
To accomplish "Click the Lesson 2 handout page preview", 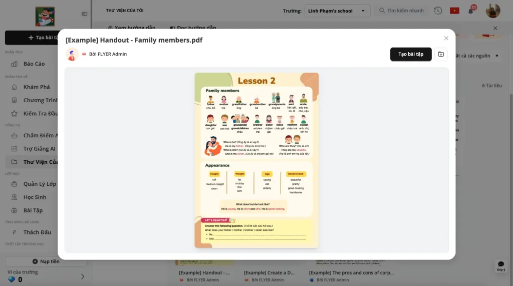I will coord(256,160).
